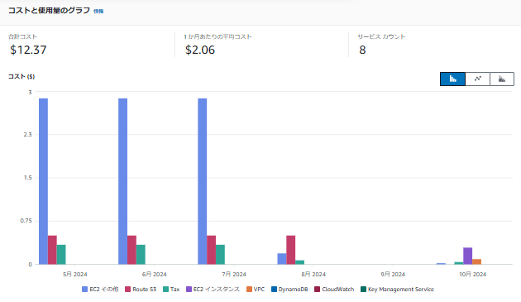Click the 6月 2024 axis label
The width and height of the screenshot is (521, 302).
[154, 275]
